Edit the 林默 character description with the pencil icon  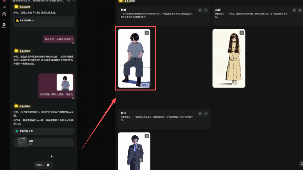pos(200,10)
